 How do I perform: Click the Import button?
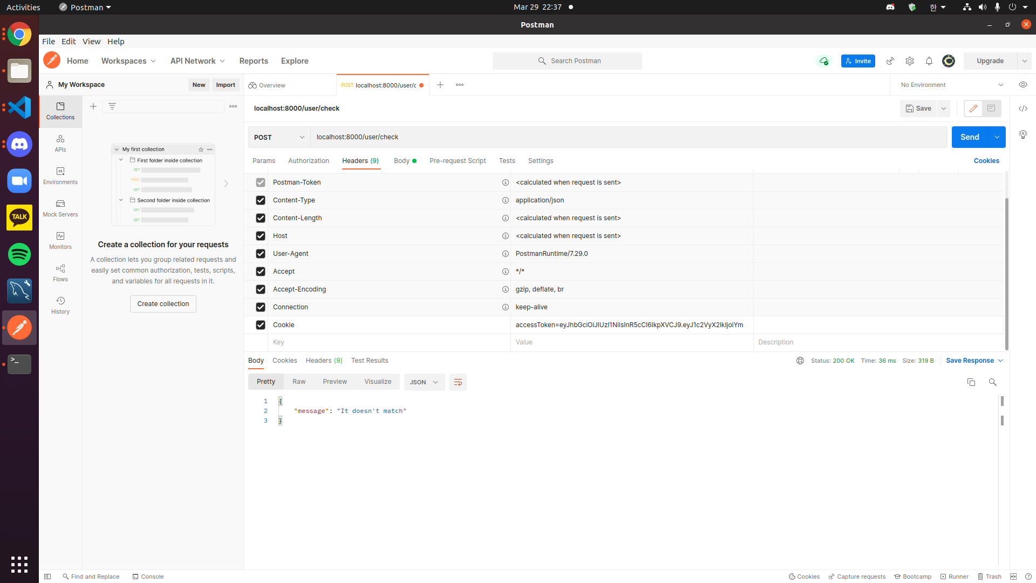tap(226, 85)
